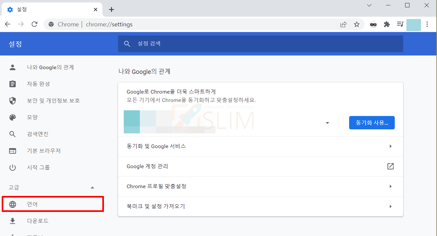The width and height of the screenshot is (437, 236).
Task: Click the browser back arrow
Action: (7, 24)
